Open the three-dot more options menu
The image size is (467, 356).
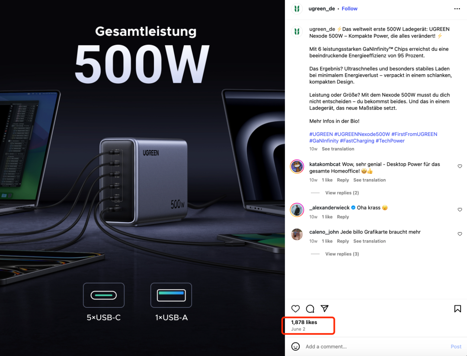click(x=457, y=9)
